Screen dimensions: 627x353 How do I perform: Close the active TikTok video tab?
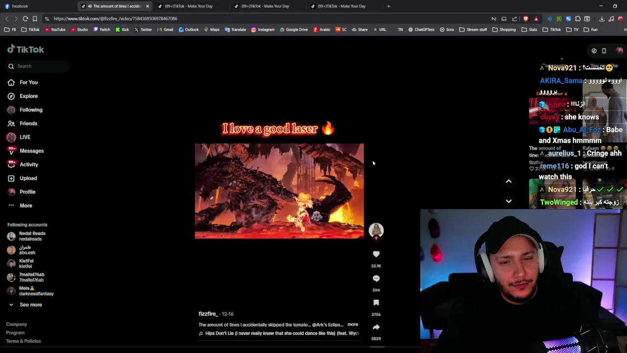click(x=147, y=6)
